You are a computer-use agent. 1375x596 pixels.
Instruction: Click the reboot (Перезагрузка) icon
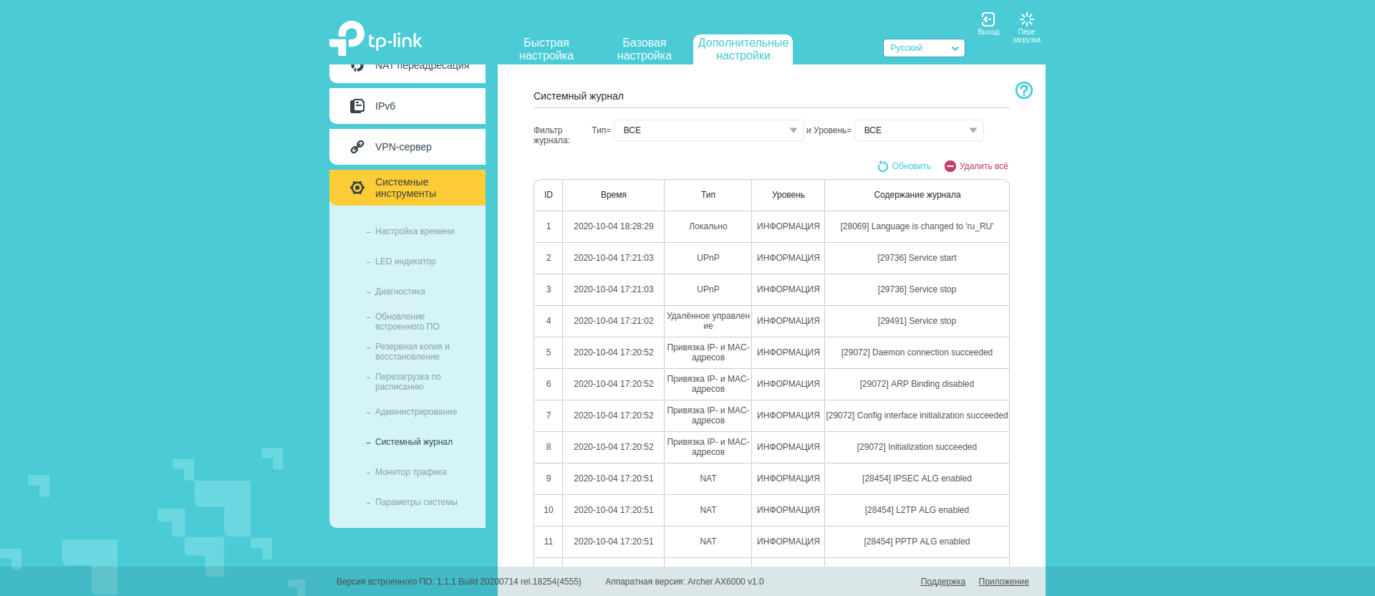click(x=1026, y=19)
